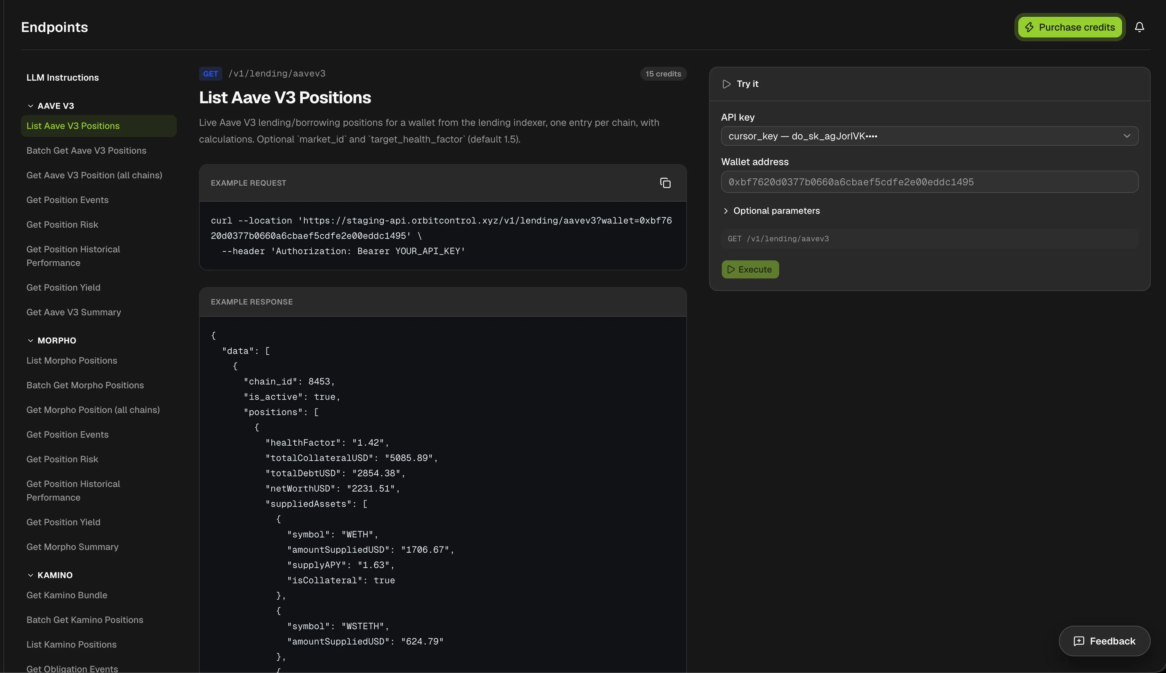Open Get Aave V3 Position (all chains)
This screenshot has width=1166, height=673.
pos(94,175)
